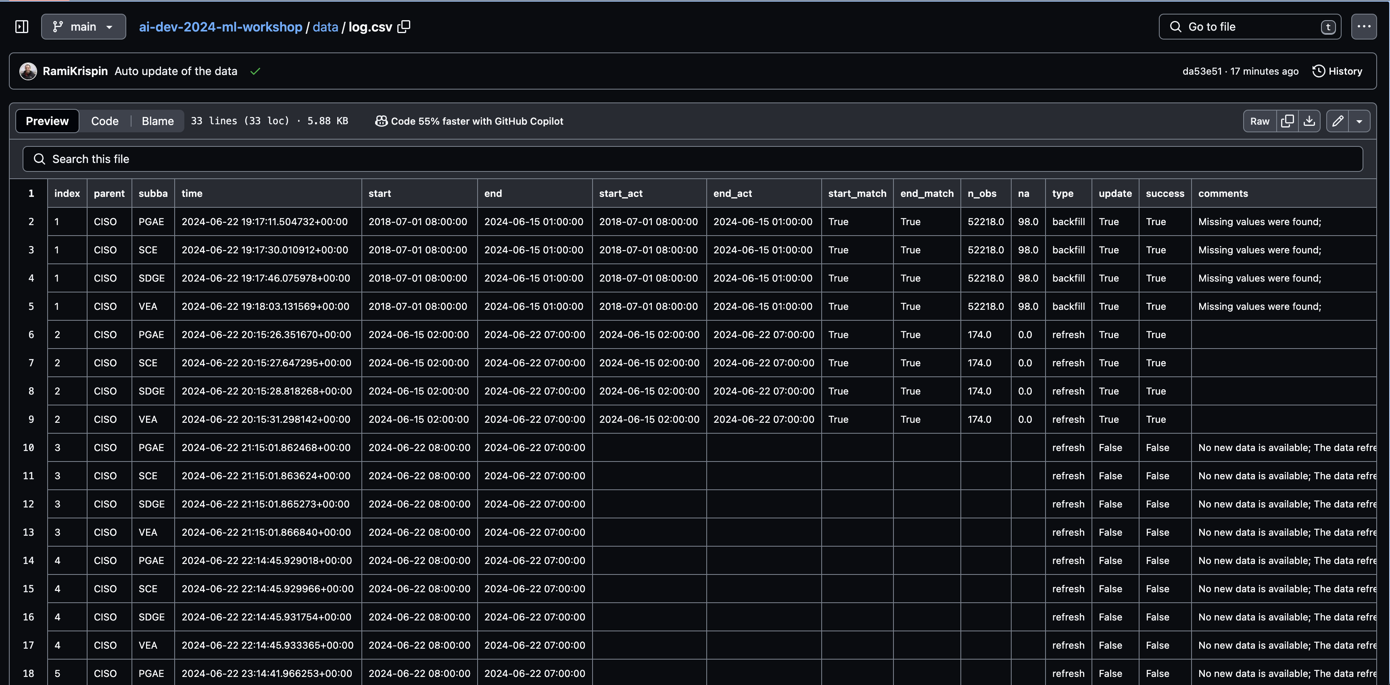
Task: Expand more edit options caret
Action: pos(1359,121)
